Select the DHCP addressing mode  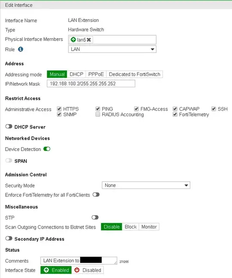(76, 74)
